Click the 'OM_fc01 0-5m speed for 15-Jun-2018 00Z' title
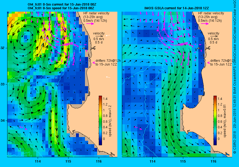Image resolution: width=239 pixels, height=167 pixels. [61, 8]
